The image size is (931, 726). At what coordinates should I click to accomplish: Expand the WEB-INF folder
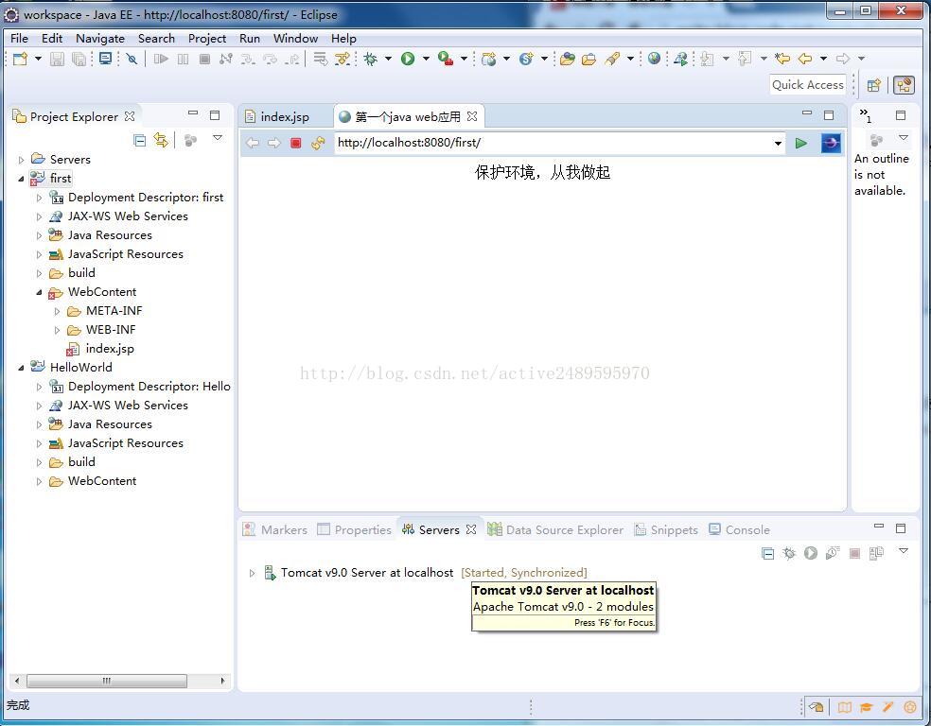(x=57, y=330)
